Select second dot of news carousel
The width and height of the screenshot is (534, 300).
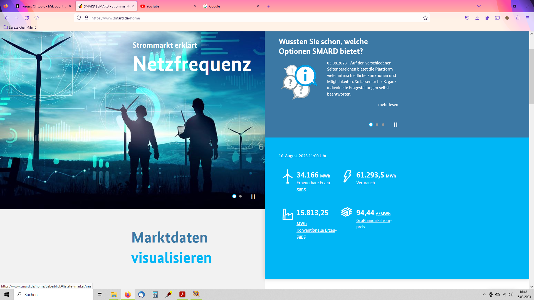(377, 125)
